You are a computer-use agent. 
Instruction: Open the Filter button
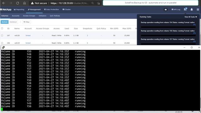(26, 22)
